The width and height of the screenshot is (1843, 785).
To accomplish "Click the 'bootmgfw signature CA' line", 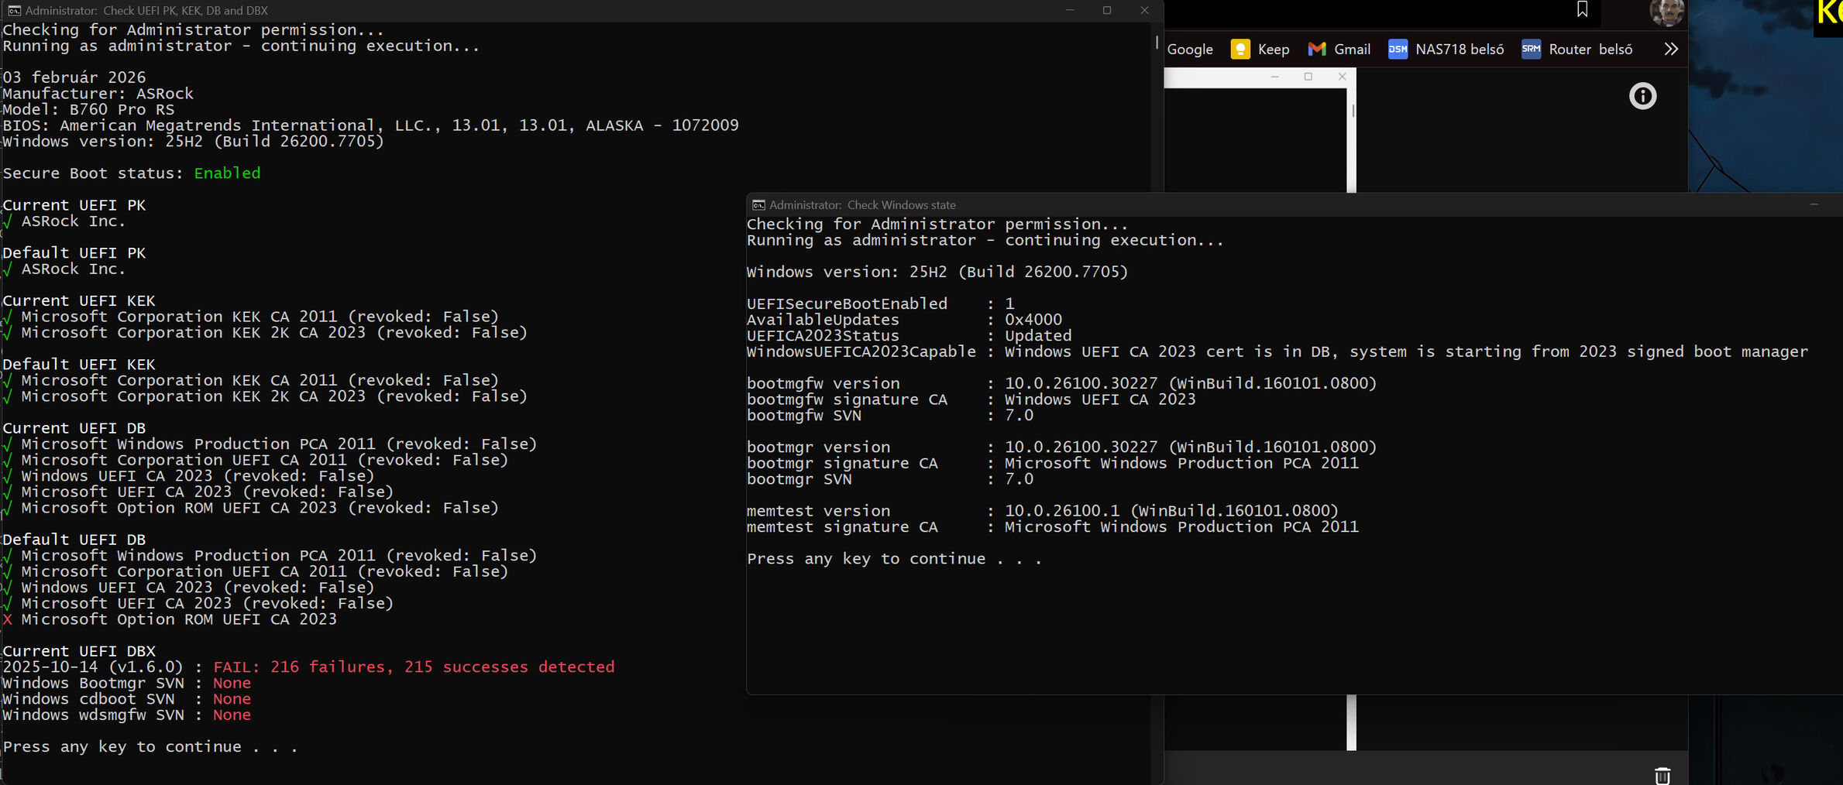I will point(971,399).
